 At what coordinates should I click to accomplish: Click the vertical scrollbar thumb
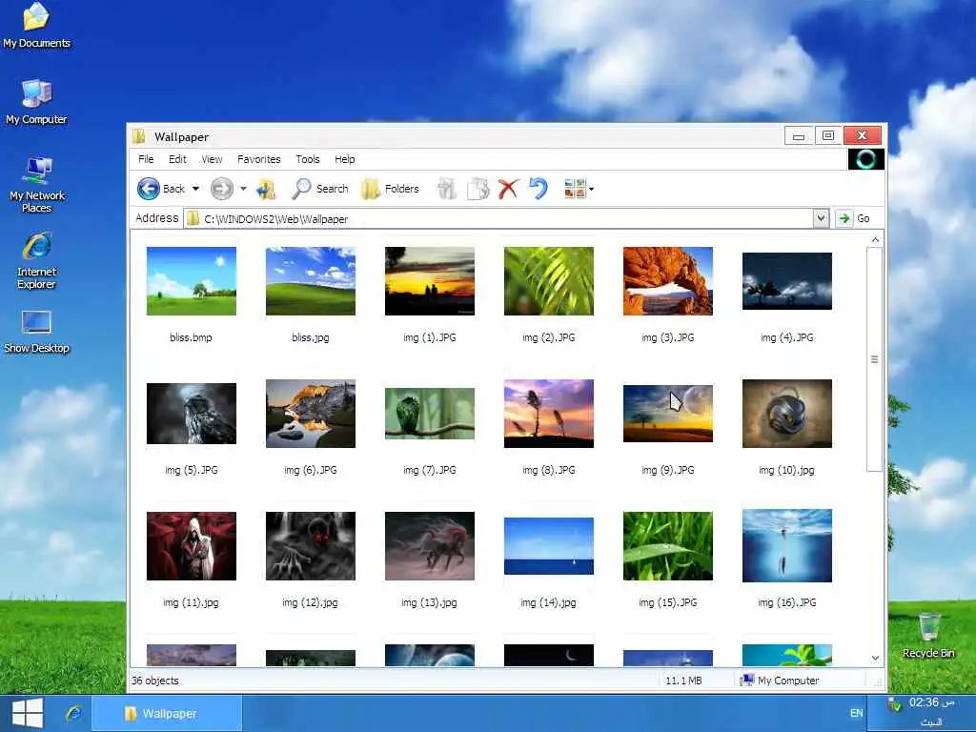click(x=875, y=359)
